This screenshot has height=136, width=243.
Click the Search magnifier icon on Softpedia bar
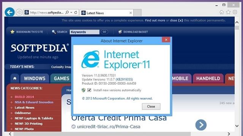coord(54,32)
